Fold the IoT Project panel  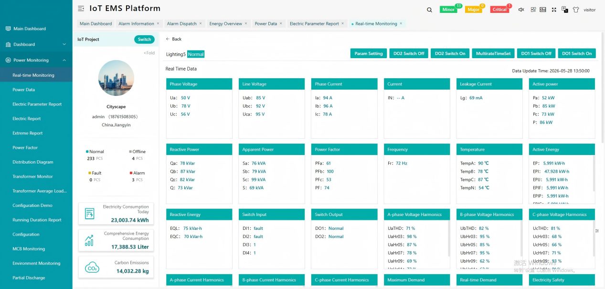[x=149, y=53]
